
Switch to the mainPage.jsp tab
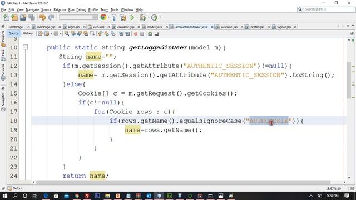pos(46,27)
